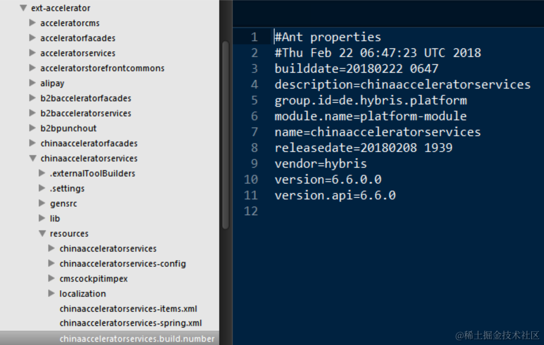Select the acceleratorcms folder label
This screenshot has height=345, width=544.
pos(70,23)
